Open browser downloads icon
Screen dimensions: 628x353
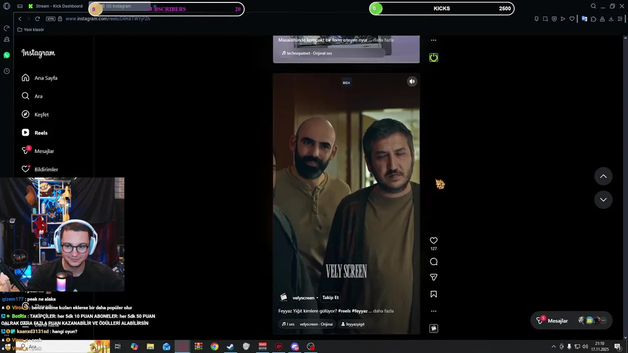click(x=611, y=19)
